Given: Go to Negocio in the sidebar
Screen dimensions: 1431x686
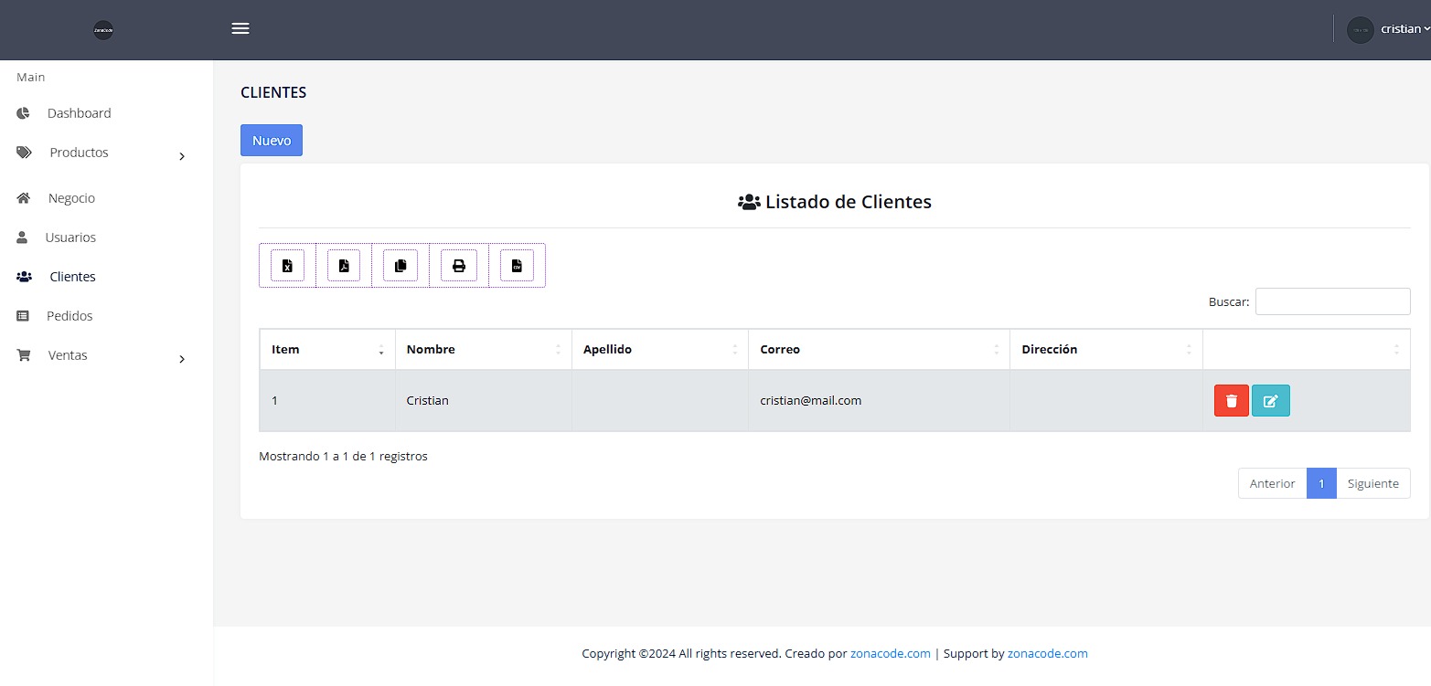Looking at the screenshot, I should [71, 198].
